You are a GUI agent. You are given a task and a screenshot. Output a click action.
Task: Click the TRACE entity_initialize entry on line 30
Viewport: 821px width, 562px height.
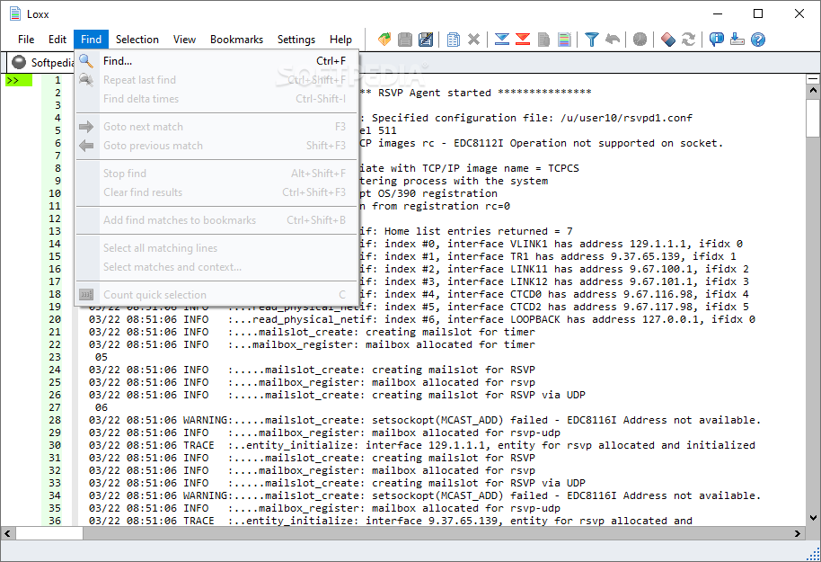422,445
